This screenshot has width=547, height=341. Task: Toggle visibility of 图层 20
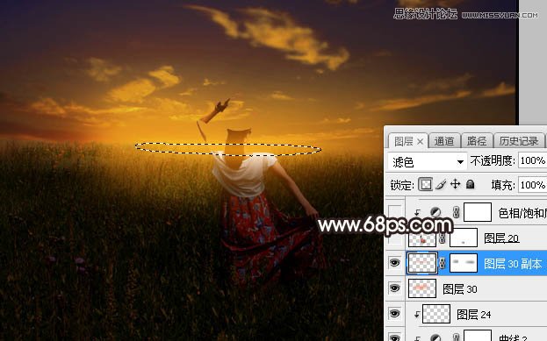point(394,238)
